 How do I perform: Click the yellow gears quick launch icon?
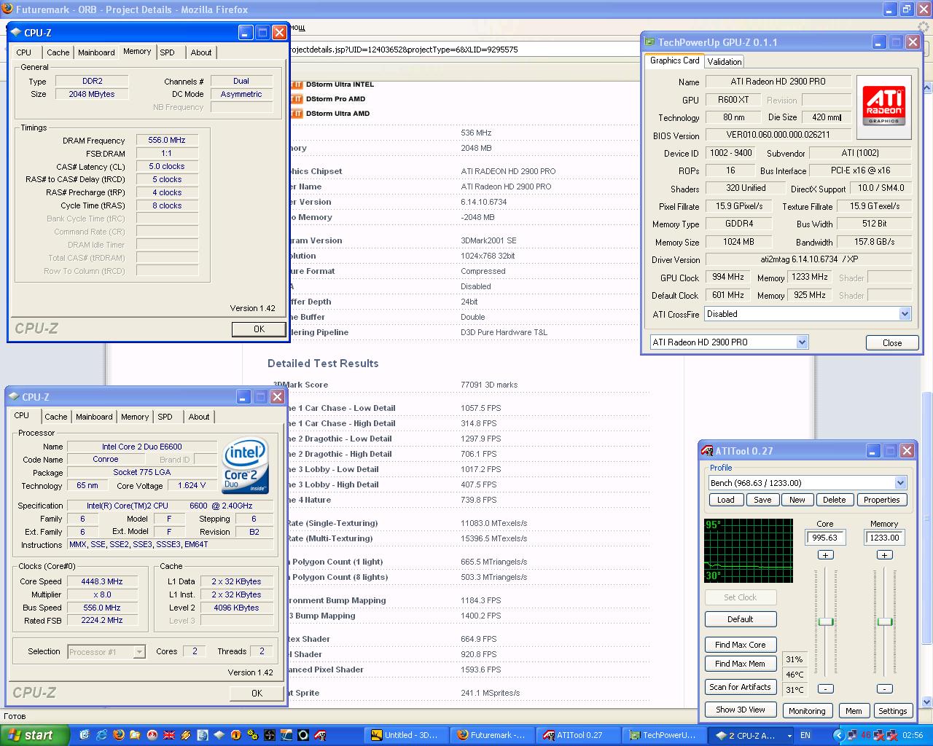253,735
